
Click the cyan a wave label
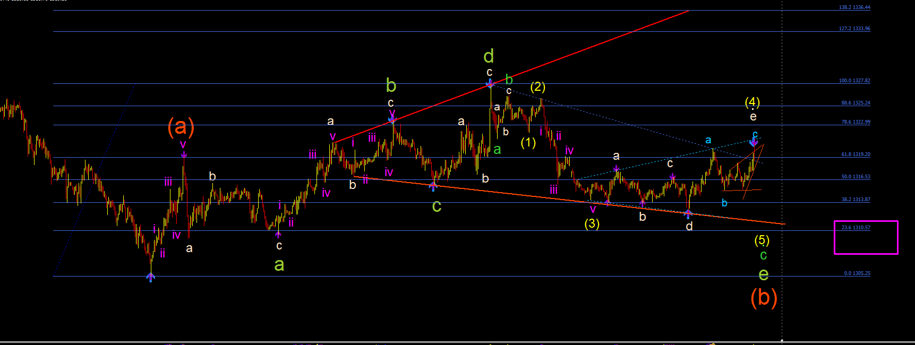click(708, 140)
